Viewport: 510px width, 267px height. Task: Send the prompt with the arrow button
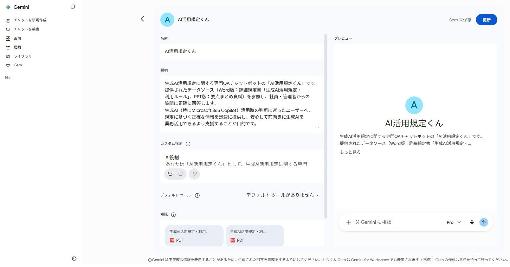[x=484, y=222]
